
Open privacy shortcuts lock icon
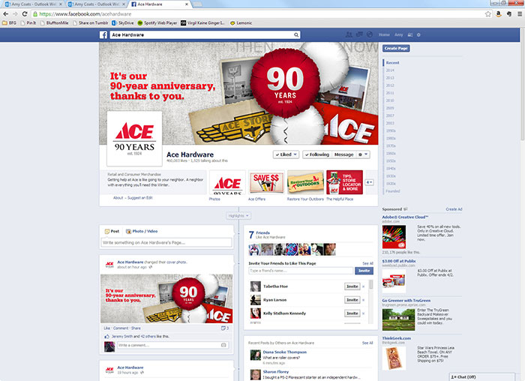[x=410, y=34]
